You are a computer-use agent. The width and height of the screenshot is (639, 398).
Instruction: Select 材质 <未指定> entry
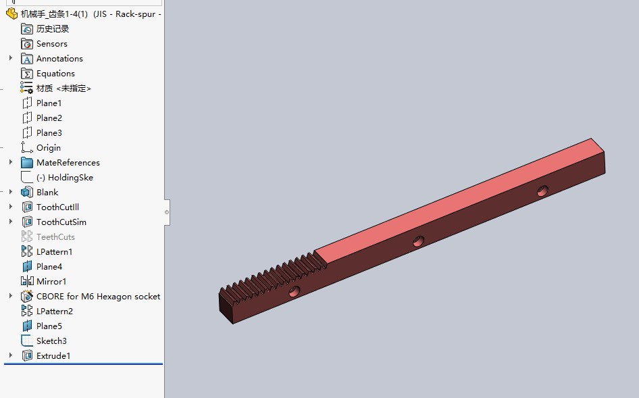tap(63, 89)
